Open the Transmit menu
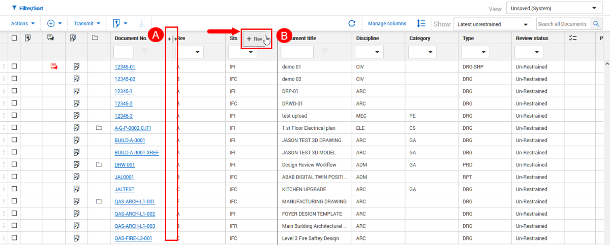This screenshot has height=245, width=610. point(86,23)
